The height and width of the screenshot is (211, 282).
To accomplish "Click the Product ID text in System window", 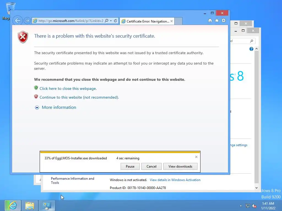I will click(138, 188).
